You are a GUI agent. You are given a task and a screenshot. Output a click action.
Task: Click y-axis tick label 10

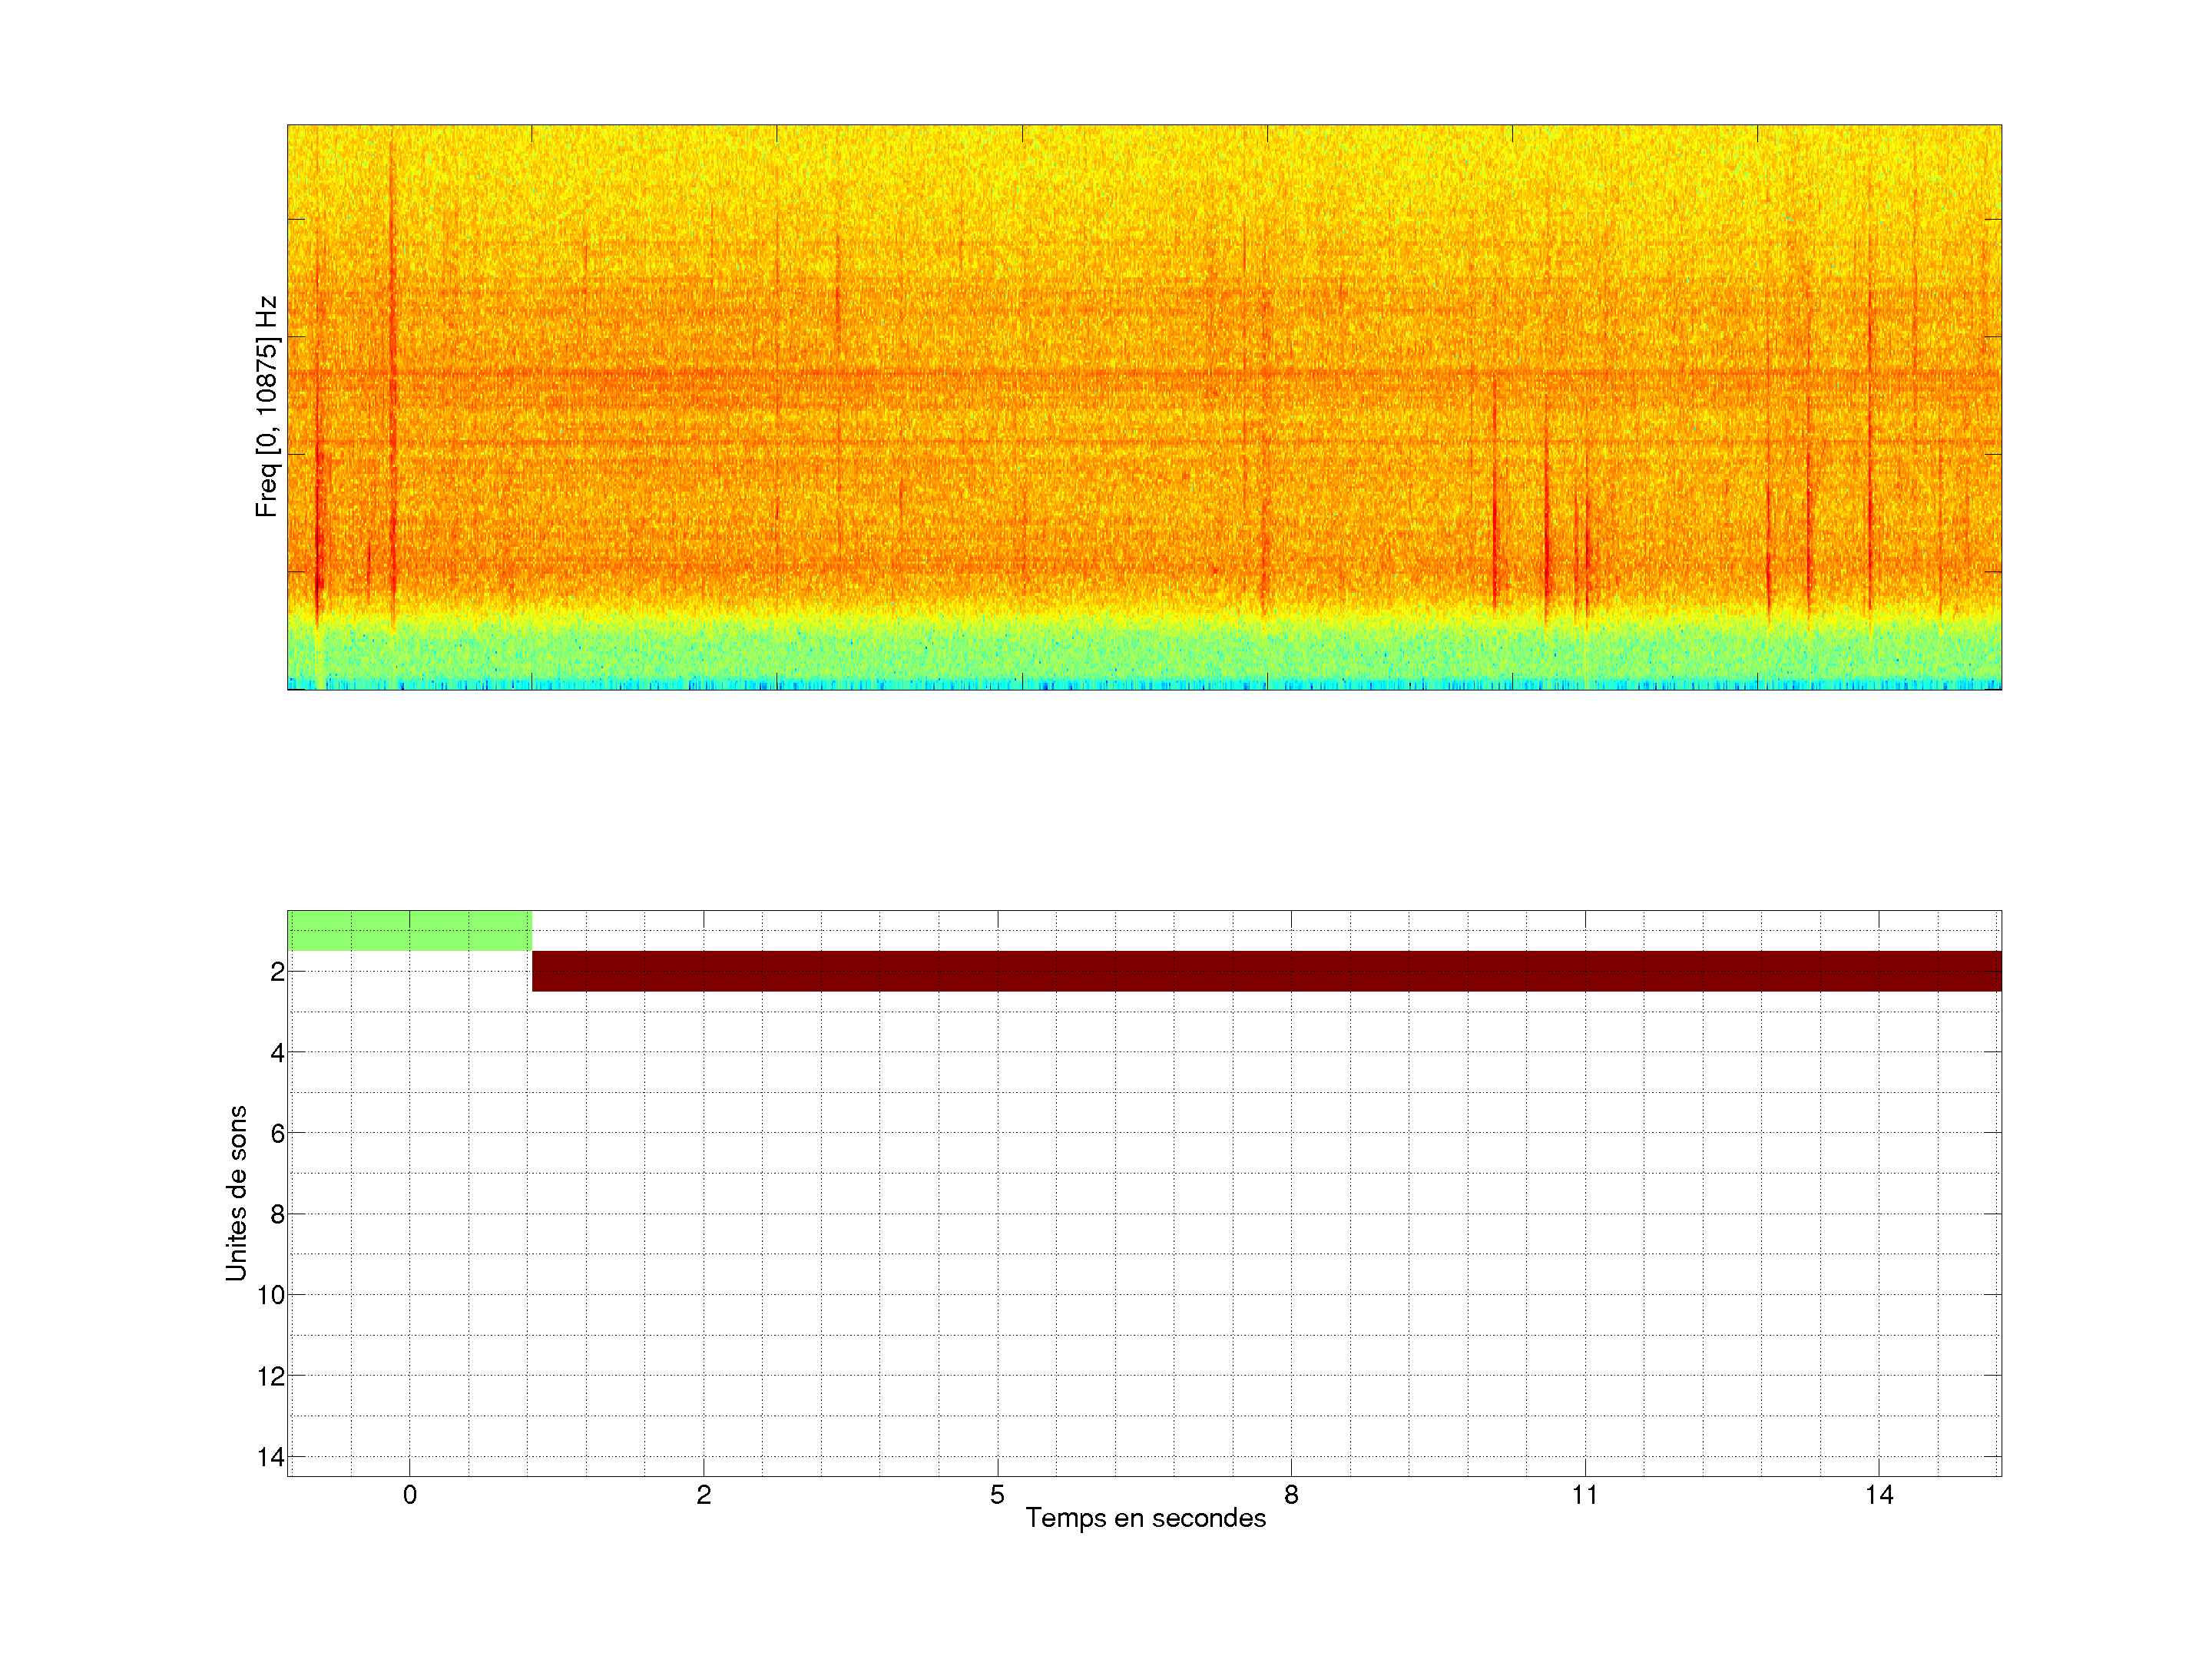tap(271, 1295)
